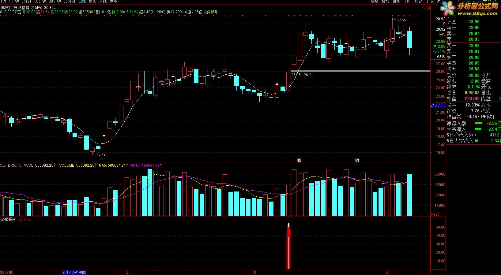Click the 32.55 high price label

tap(401, 20)
